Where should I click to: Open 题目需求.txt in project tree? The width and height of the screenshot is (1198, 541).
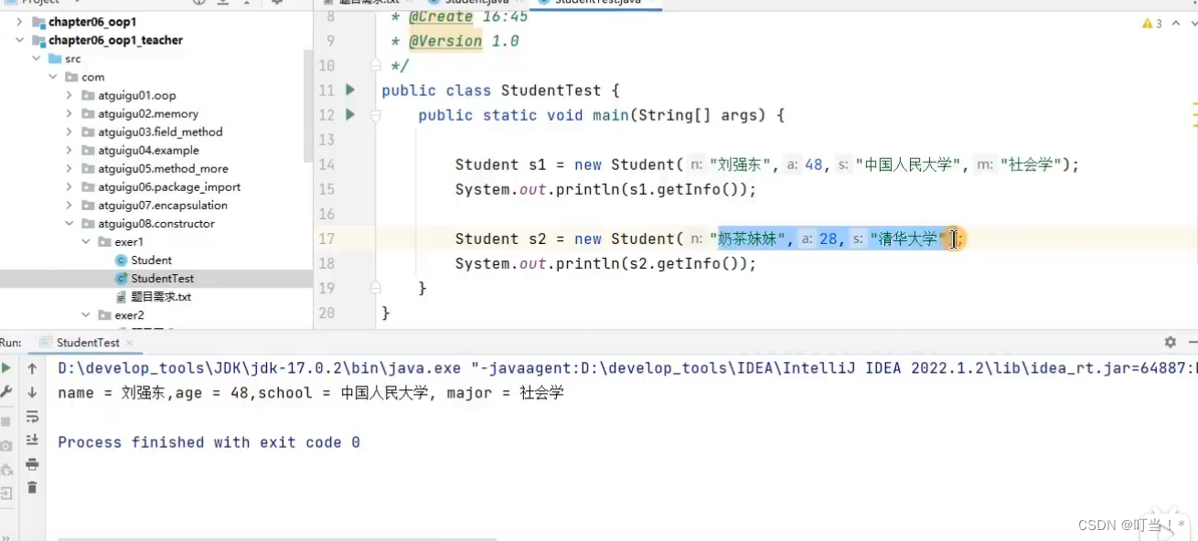161,297
